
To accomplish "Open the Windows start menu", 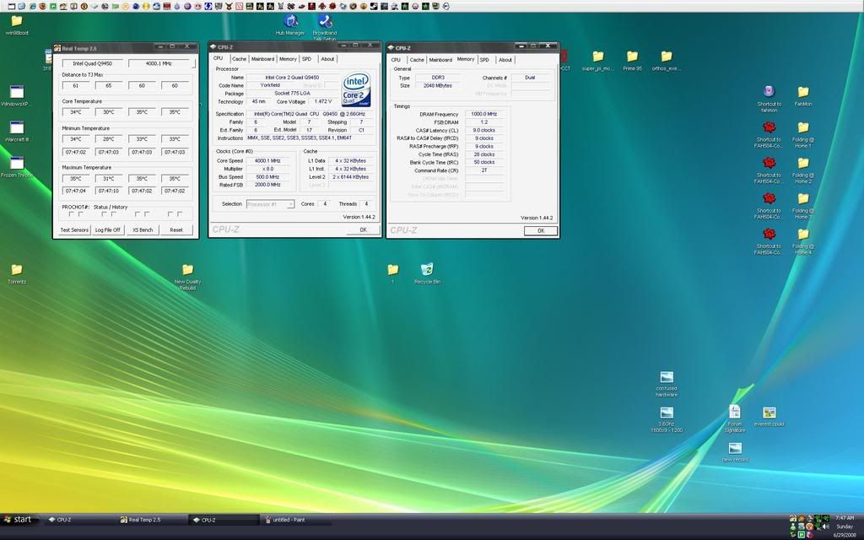I will pos(19,520).
